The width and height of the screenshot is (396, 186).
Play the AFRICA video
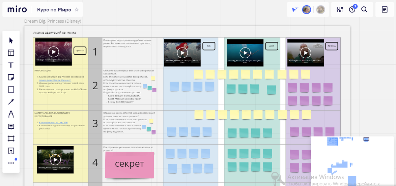pyautogui.click(x=306, y=53)
